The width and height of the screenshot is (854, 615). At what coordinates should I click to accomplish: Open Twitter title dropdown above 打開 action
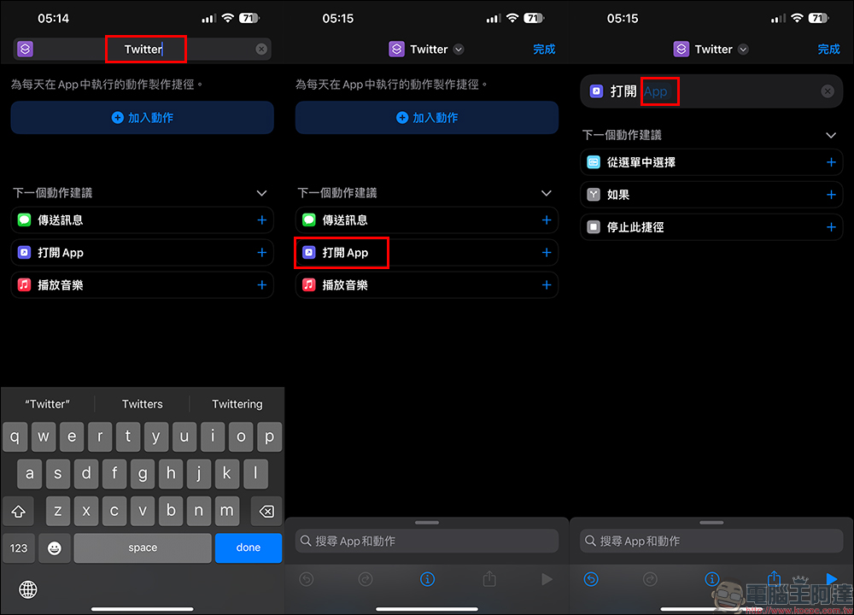743,50
